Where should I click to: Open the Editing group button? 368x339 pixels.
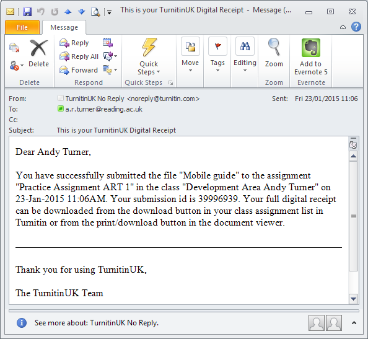coord(245,55)
